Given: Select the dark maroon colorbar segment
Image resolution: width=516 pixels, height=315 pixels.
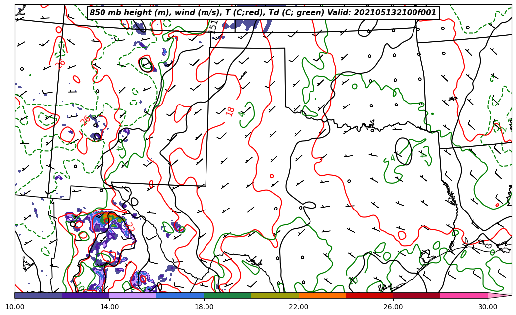Looking at the screenshot, I should pyautogui.click(x=416, y=295).
